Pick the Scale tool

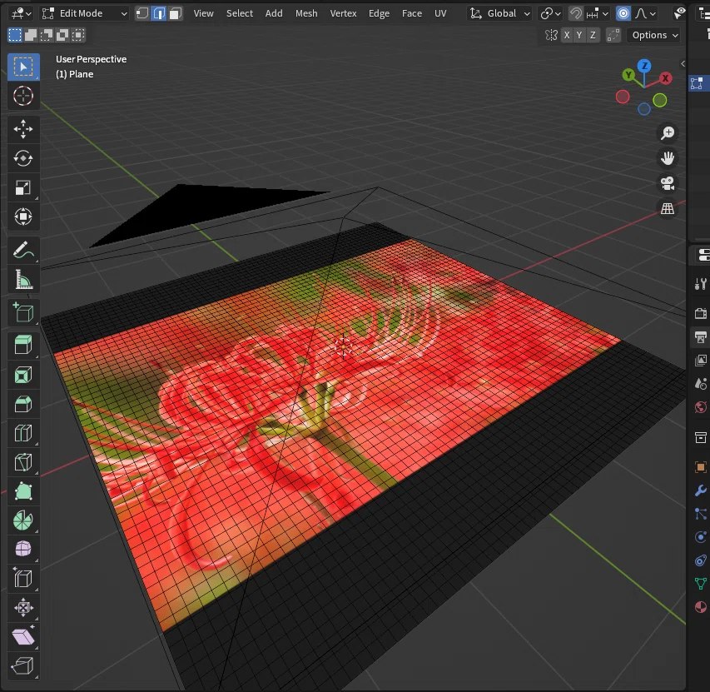click(x=23, y=187)
